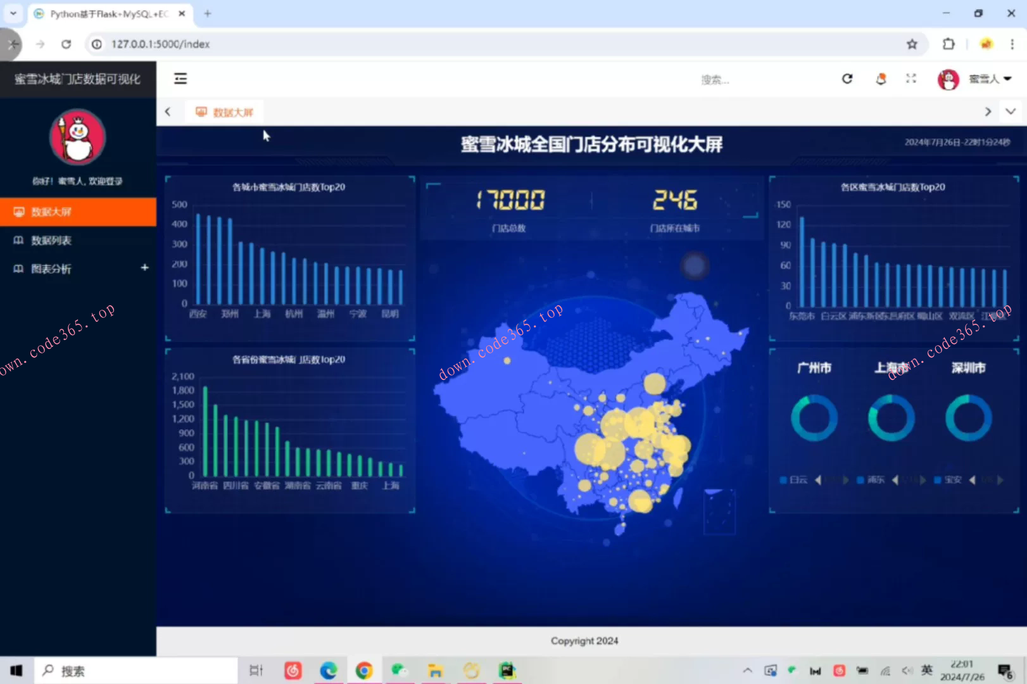Switch to the 数据大屏 page tab
The image size is (1027, 684).
click(x=225, y=112)
